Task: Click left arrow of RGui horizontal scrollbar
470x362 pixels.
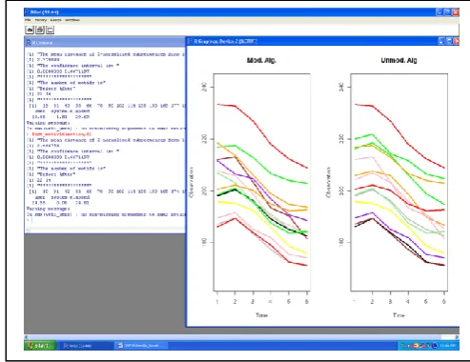Action: tap(27, 337)
